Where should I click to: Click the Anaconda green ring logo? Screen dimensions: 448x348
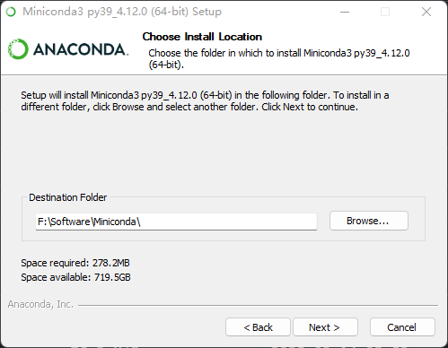tap(18, 49)
